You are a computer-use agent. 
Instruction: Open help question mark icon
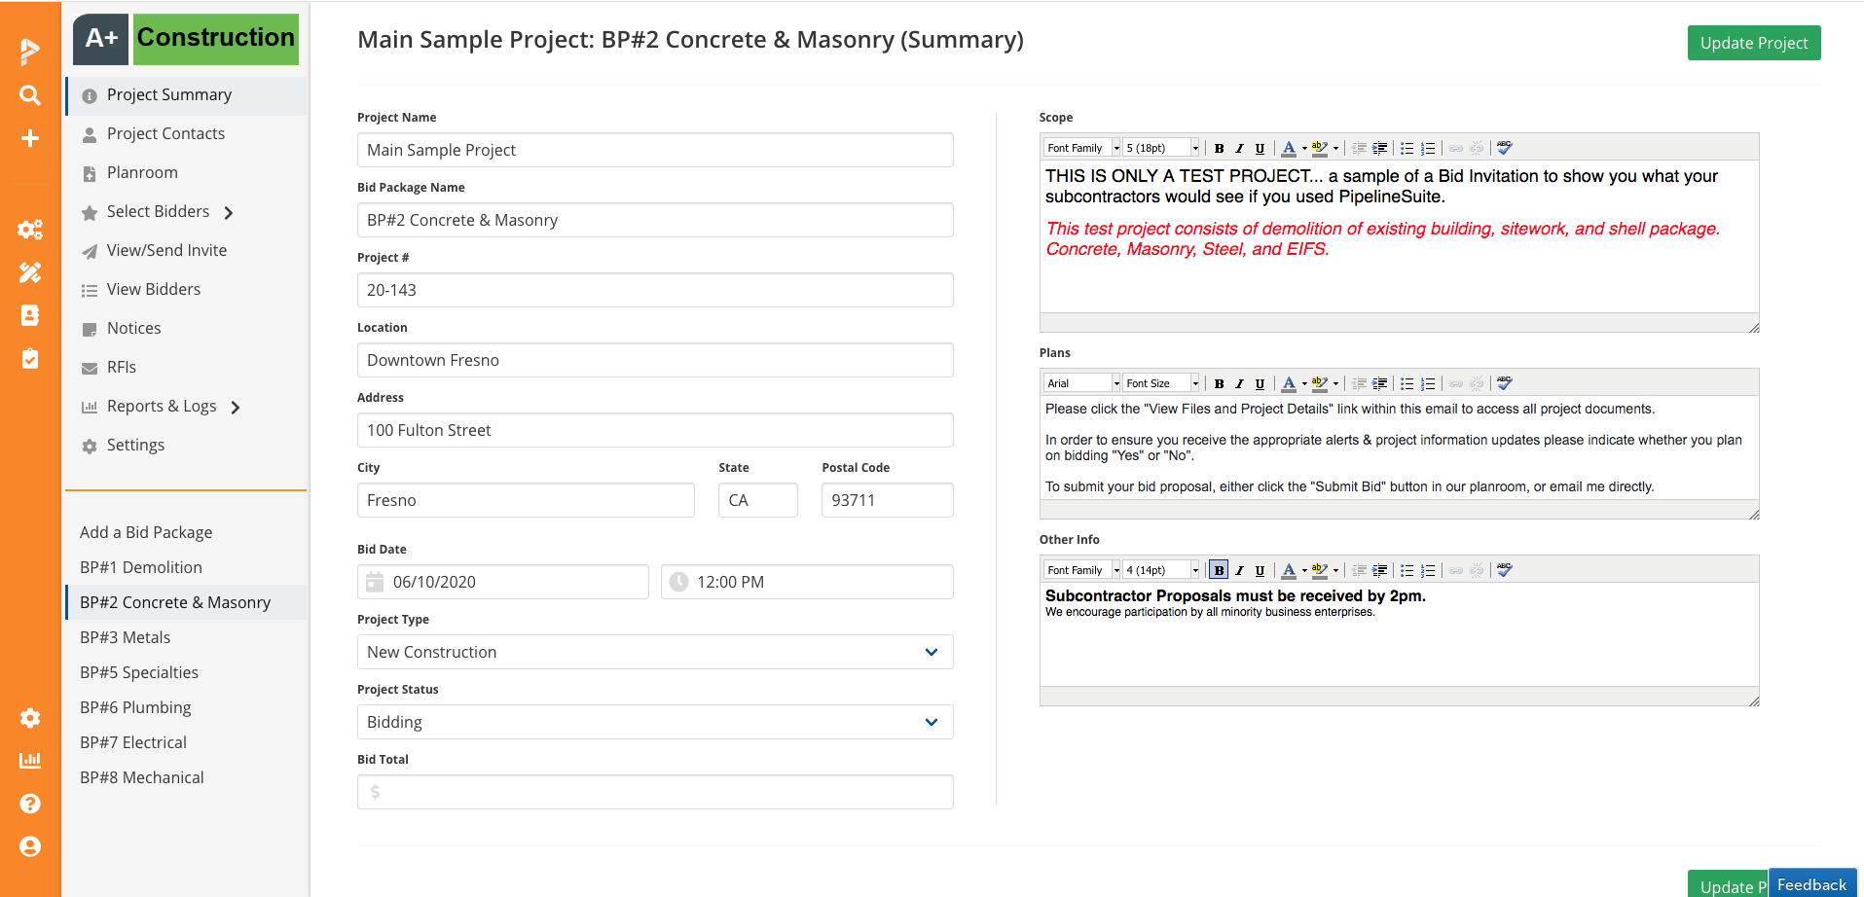(30, 804)
